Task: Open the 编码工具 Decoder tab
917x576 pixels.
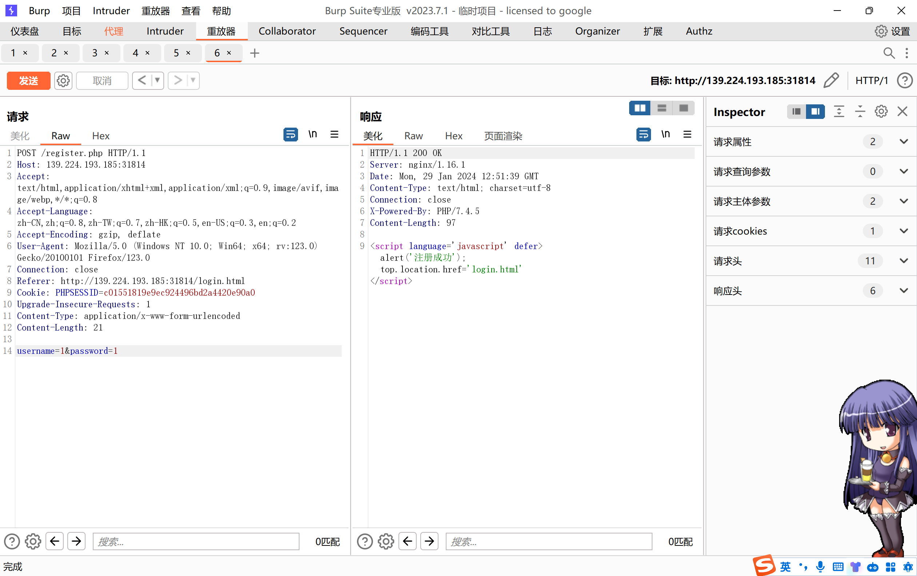Action: pos(429,31)
